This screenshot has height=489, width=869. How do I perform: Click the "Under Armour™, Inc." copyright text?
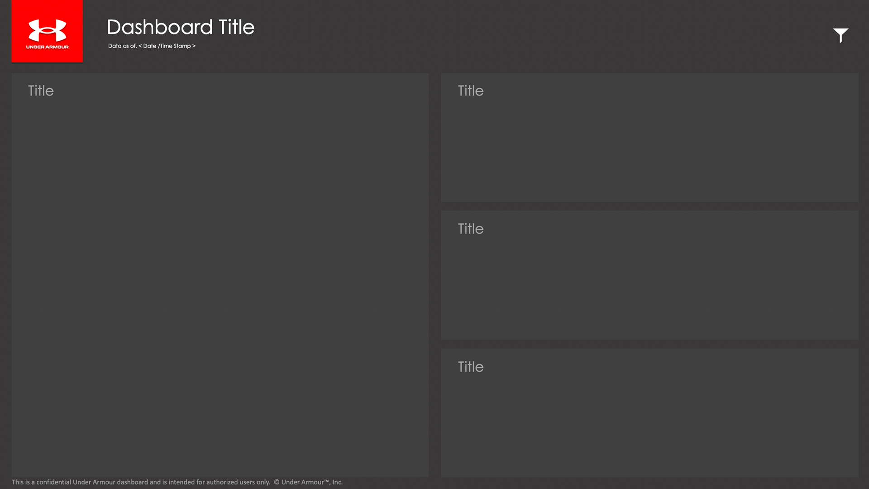click(x=312, y=482)
